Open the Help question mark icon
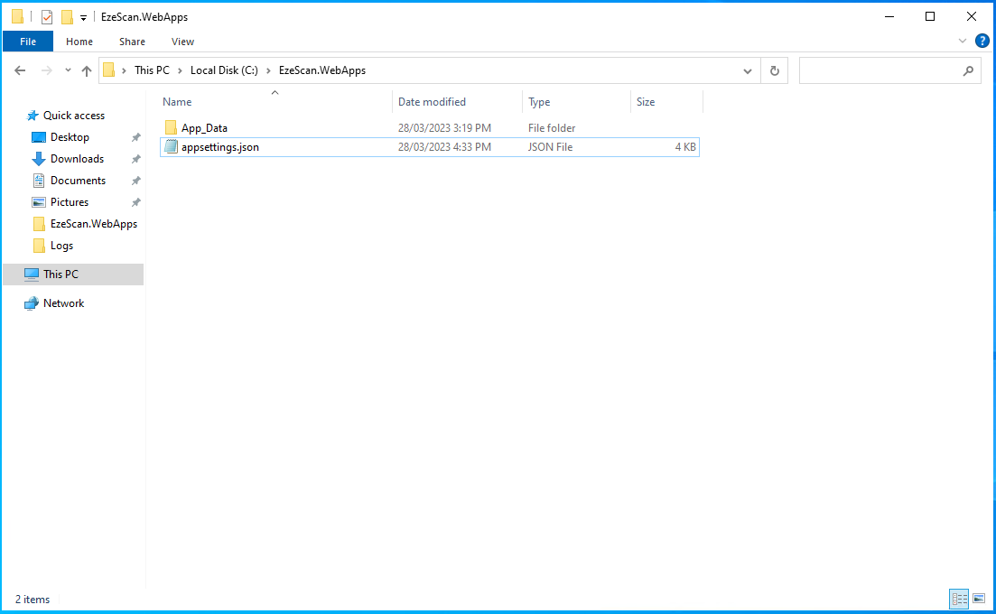The width and height of the screenshot is (996, 614). point(982,41)
